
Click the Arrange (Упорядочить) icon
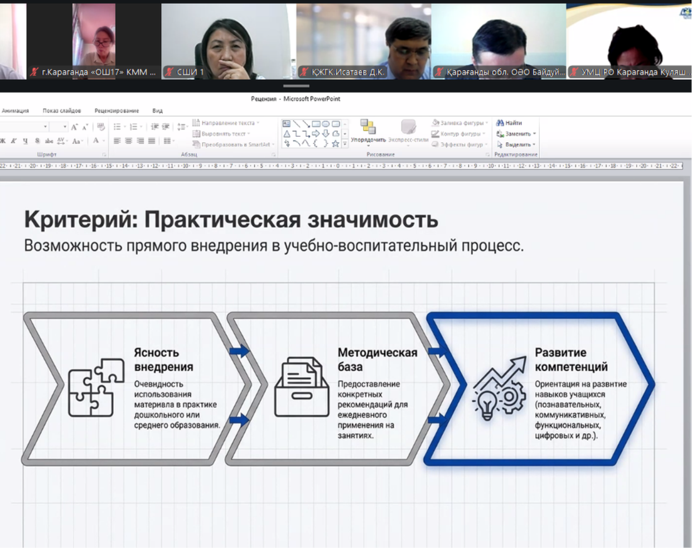click(x=368, y=131)
